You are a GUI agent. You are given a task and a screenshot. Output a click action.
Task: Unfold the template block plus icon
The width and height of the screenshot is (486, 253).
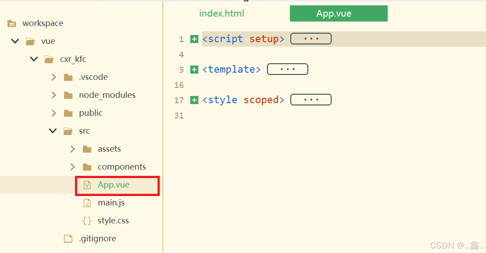point(194,70)
